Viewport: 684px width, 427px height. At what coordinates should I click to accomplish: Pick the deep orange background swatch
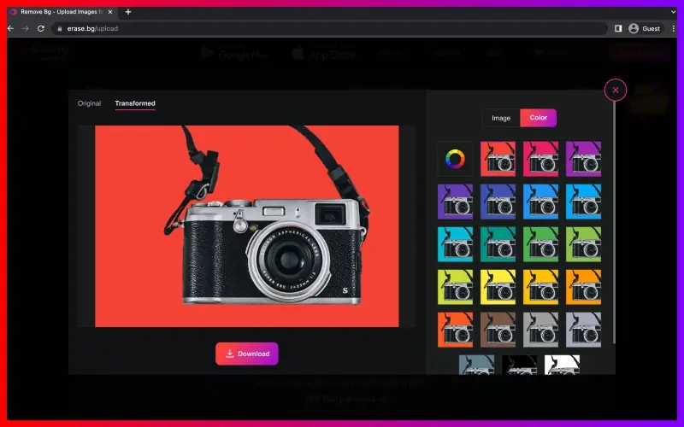[x=455, y=330]
